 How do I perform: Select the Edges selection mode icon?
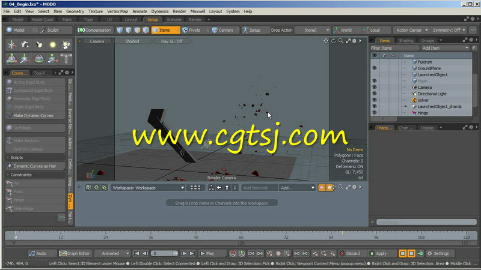(x=128, y=30)
